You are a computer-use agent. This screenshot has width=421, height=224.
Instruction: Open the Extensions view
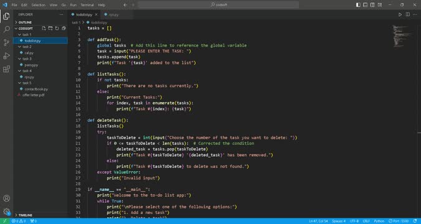[x=6, y=69]
